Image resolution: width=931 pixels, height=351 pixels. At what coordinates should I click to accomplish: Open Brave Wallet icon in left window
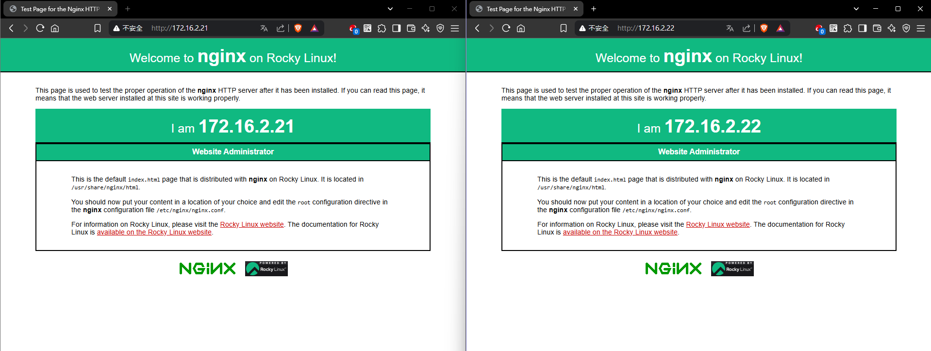click(x=411, y=28)
